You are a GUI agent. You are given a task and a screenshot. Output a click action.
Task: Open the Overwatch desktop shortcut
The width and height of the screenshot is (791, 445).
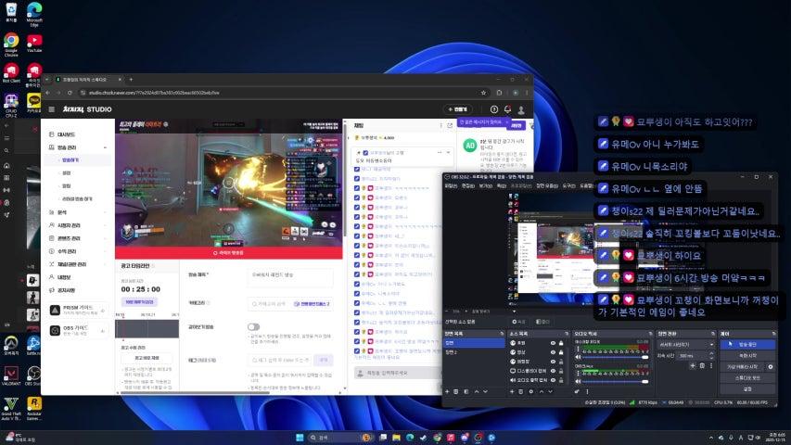point(11,345)
